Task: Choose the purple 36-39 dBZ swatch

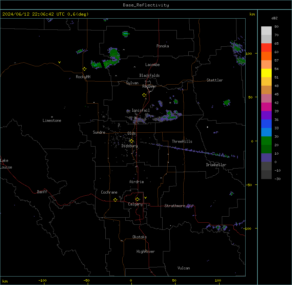Action: click(266, 115)
